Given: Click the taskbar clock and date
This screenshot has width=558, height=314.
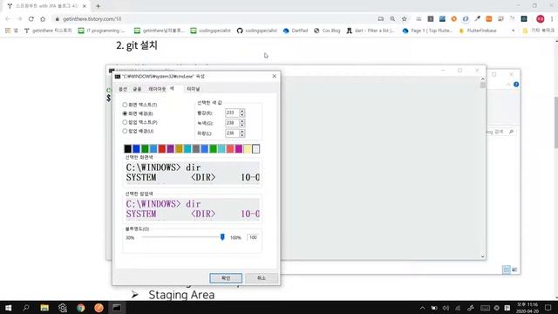Looking at the screenshot, I should (527, 308).
